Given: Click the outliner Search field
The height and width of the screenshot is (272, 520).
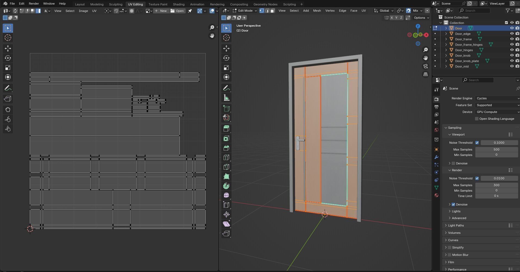Looking at the screenshot, I should (x=474, y=11).
